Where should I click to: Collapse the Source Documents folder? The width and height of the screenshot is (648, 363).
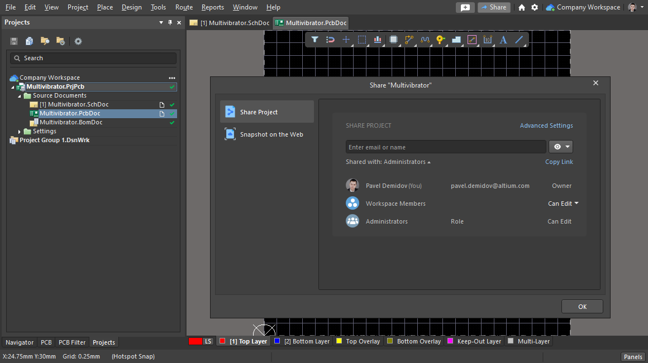(20, 96)
